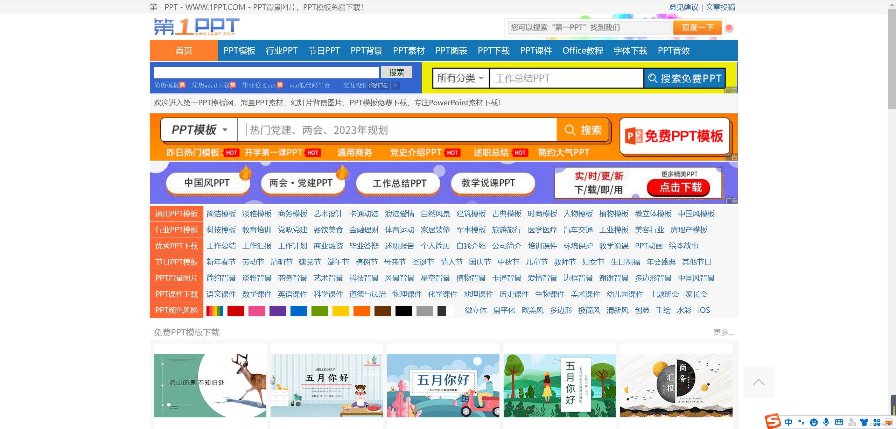896x429 pixels.
Task: Click the Sogou microphone voice input icon
Action: 826,422
